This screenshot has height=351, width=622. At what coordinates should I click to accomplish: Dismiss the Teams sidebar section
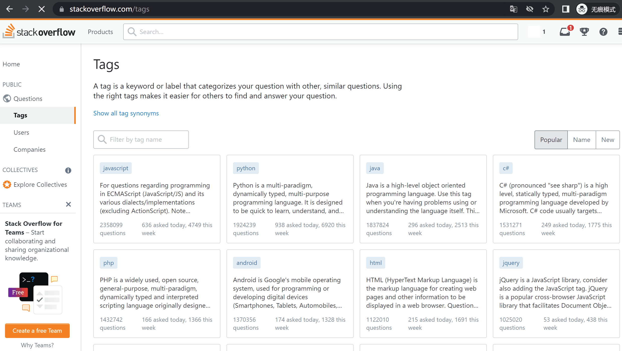[x=68, y=205]
